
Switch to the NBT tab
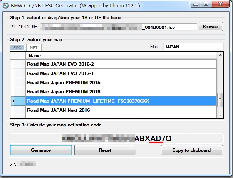click(34, 48)
